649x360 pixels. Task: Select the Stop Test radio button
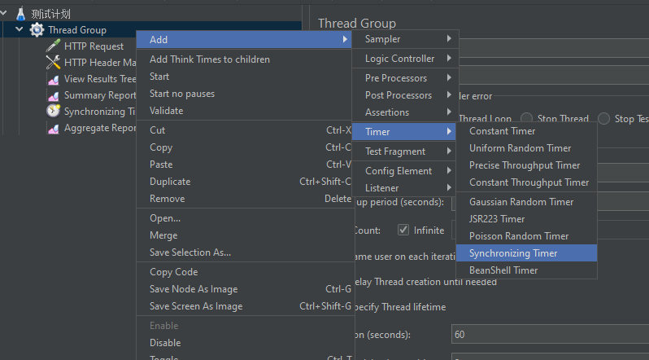pyautogui.click(x=605, y=119)
